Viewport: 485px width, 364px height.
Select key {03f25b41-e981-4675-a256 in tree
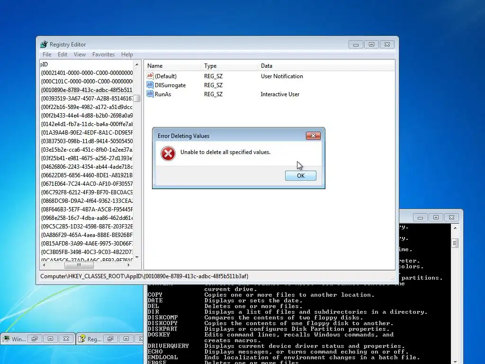(x=87, y=158)
